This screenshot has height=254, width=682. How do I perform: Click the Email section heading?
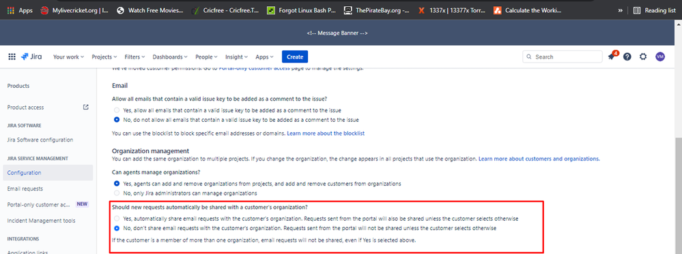[119, 86]
